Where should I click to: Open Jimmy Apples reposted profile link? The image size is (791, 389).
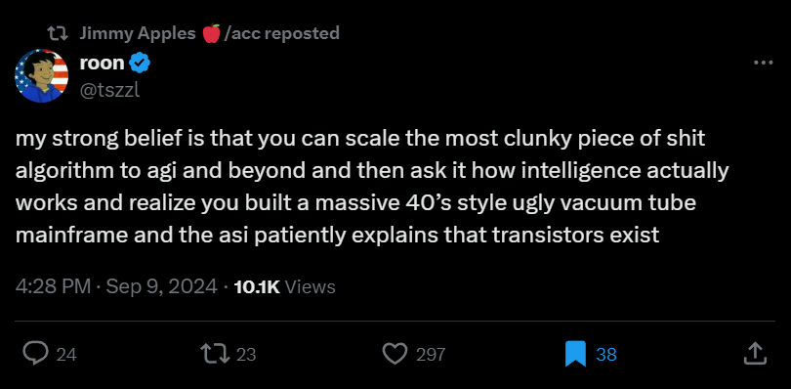[209, 33]
